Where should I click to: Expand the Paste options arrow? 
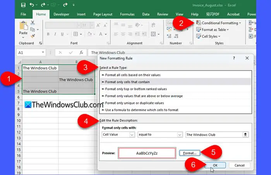[23, 37]
